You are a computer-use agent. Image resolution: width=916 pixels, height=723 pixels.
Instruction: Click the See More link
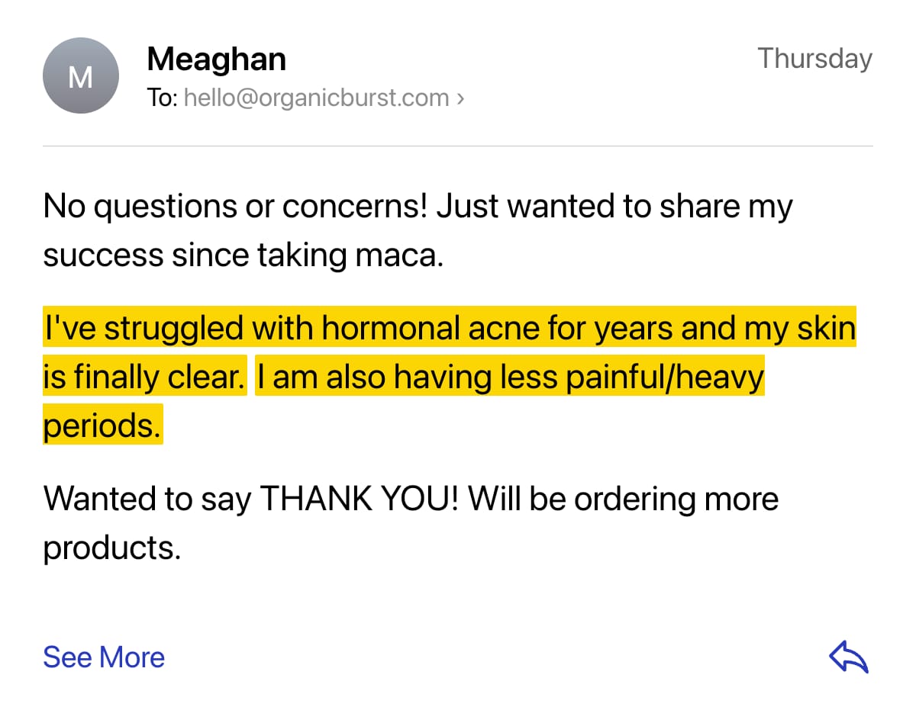pos(104,657)
